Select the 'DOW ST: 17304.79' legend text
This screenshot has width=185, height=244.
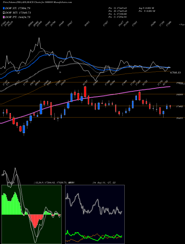[x=18, y=8]
